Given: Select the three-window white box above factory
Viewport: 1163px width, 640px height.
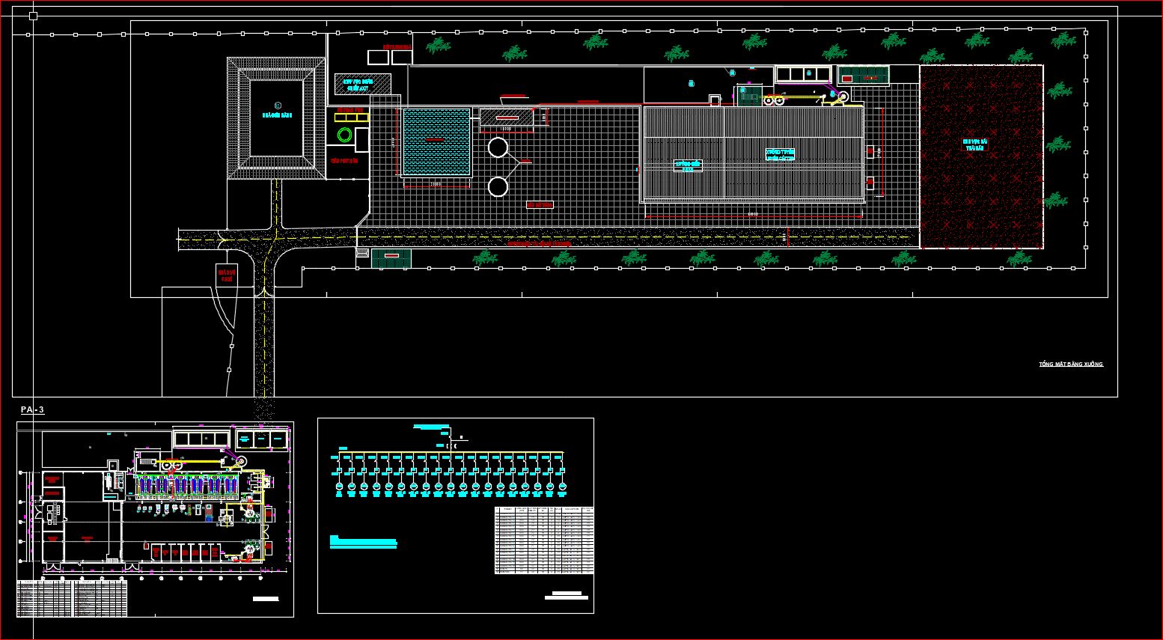Looking at the screenshot, I should click(x=803, y=73).
